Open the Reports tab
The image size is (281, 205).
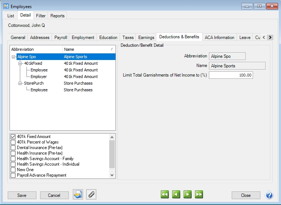57,16
